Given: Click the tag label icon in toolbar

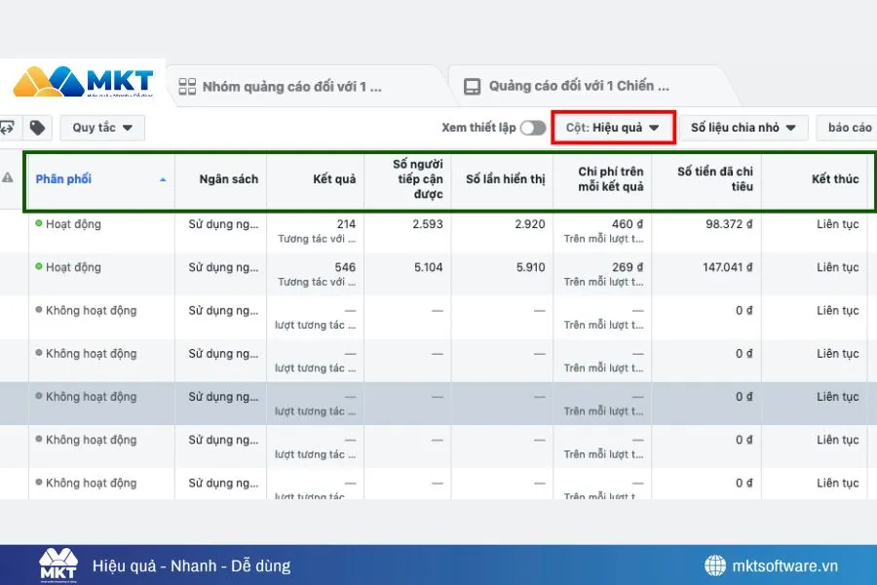Looking at the screenshot, I should click(x=37, y=128).
